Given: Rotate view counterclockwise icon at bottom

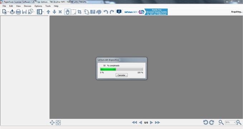Looking at the screenshot, I should (x=205, y=122).
